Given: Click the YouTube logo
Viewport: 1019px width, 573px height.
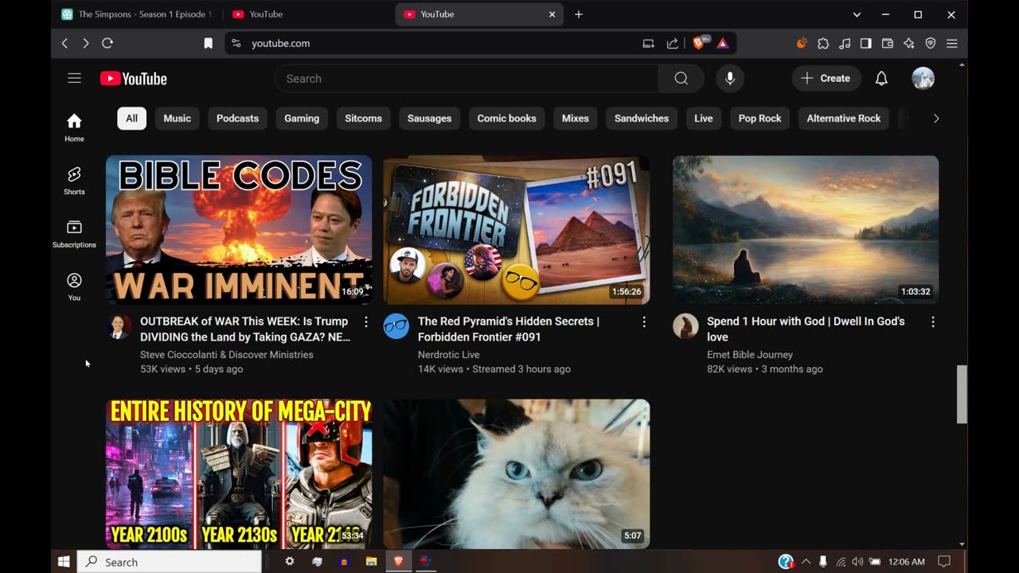Looking at the screenshot, I should 134,79.
